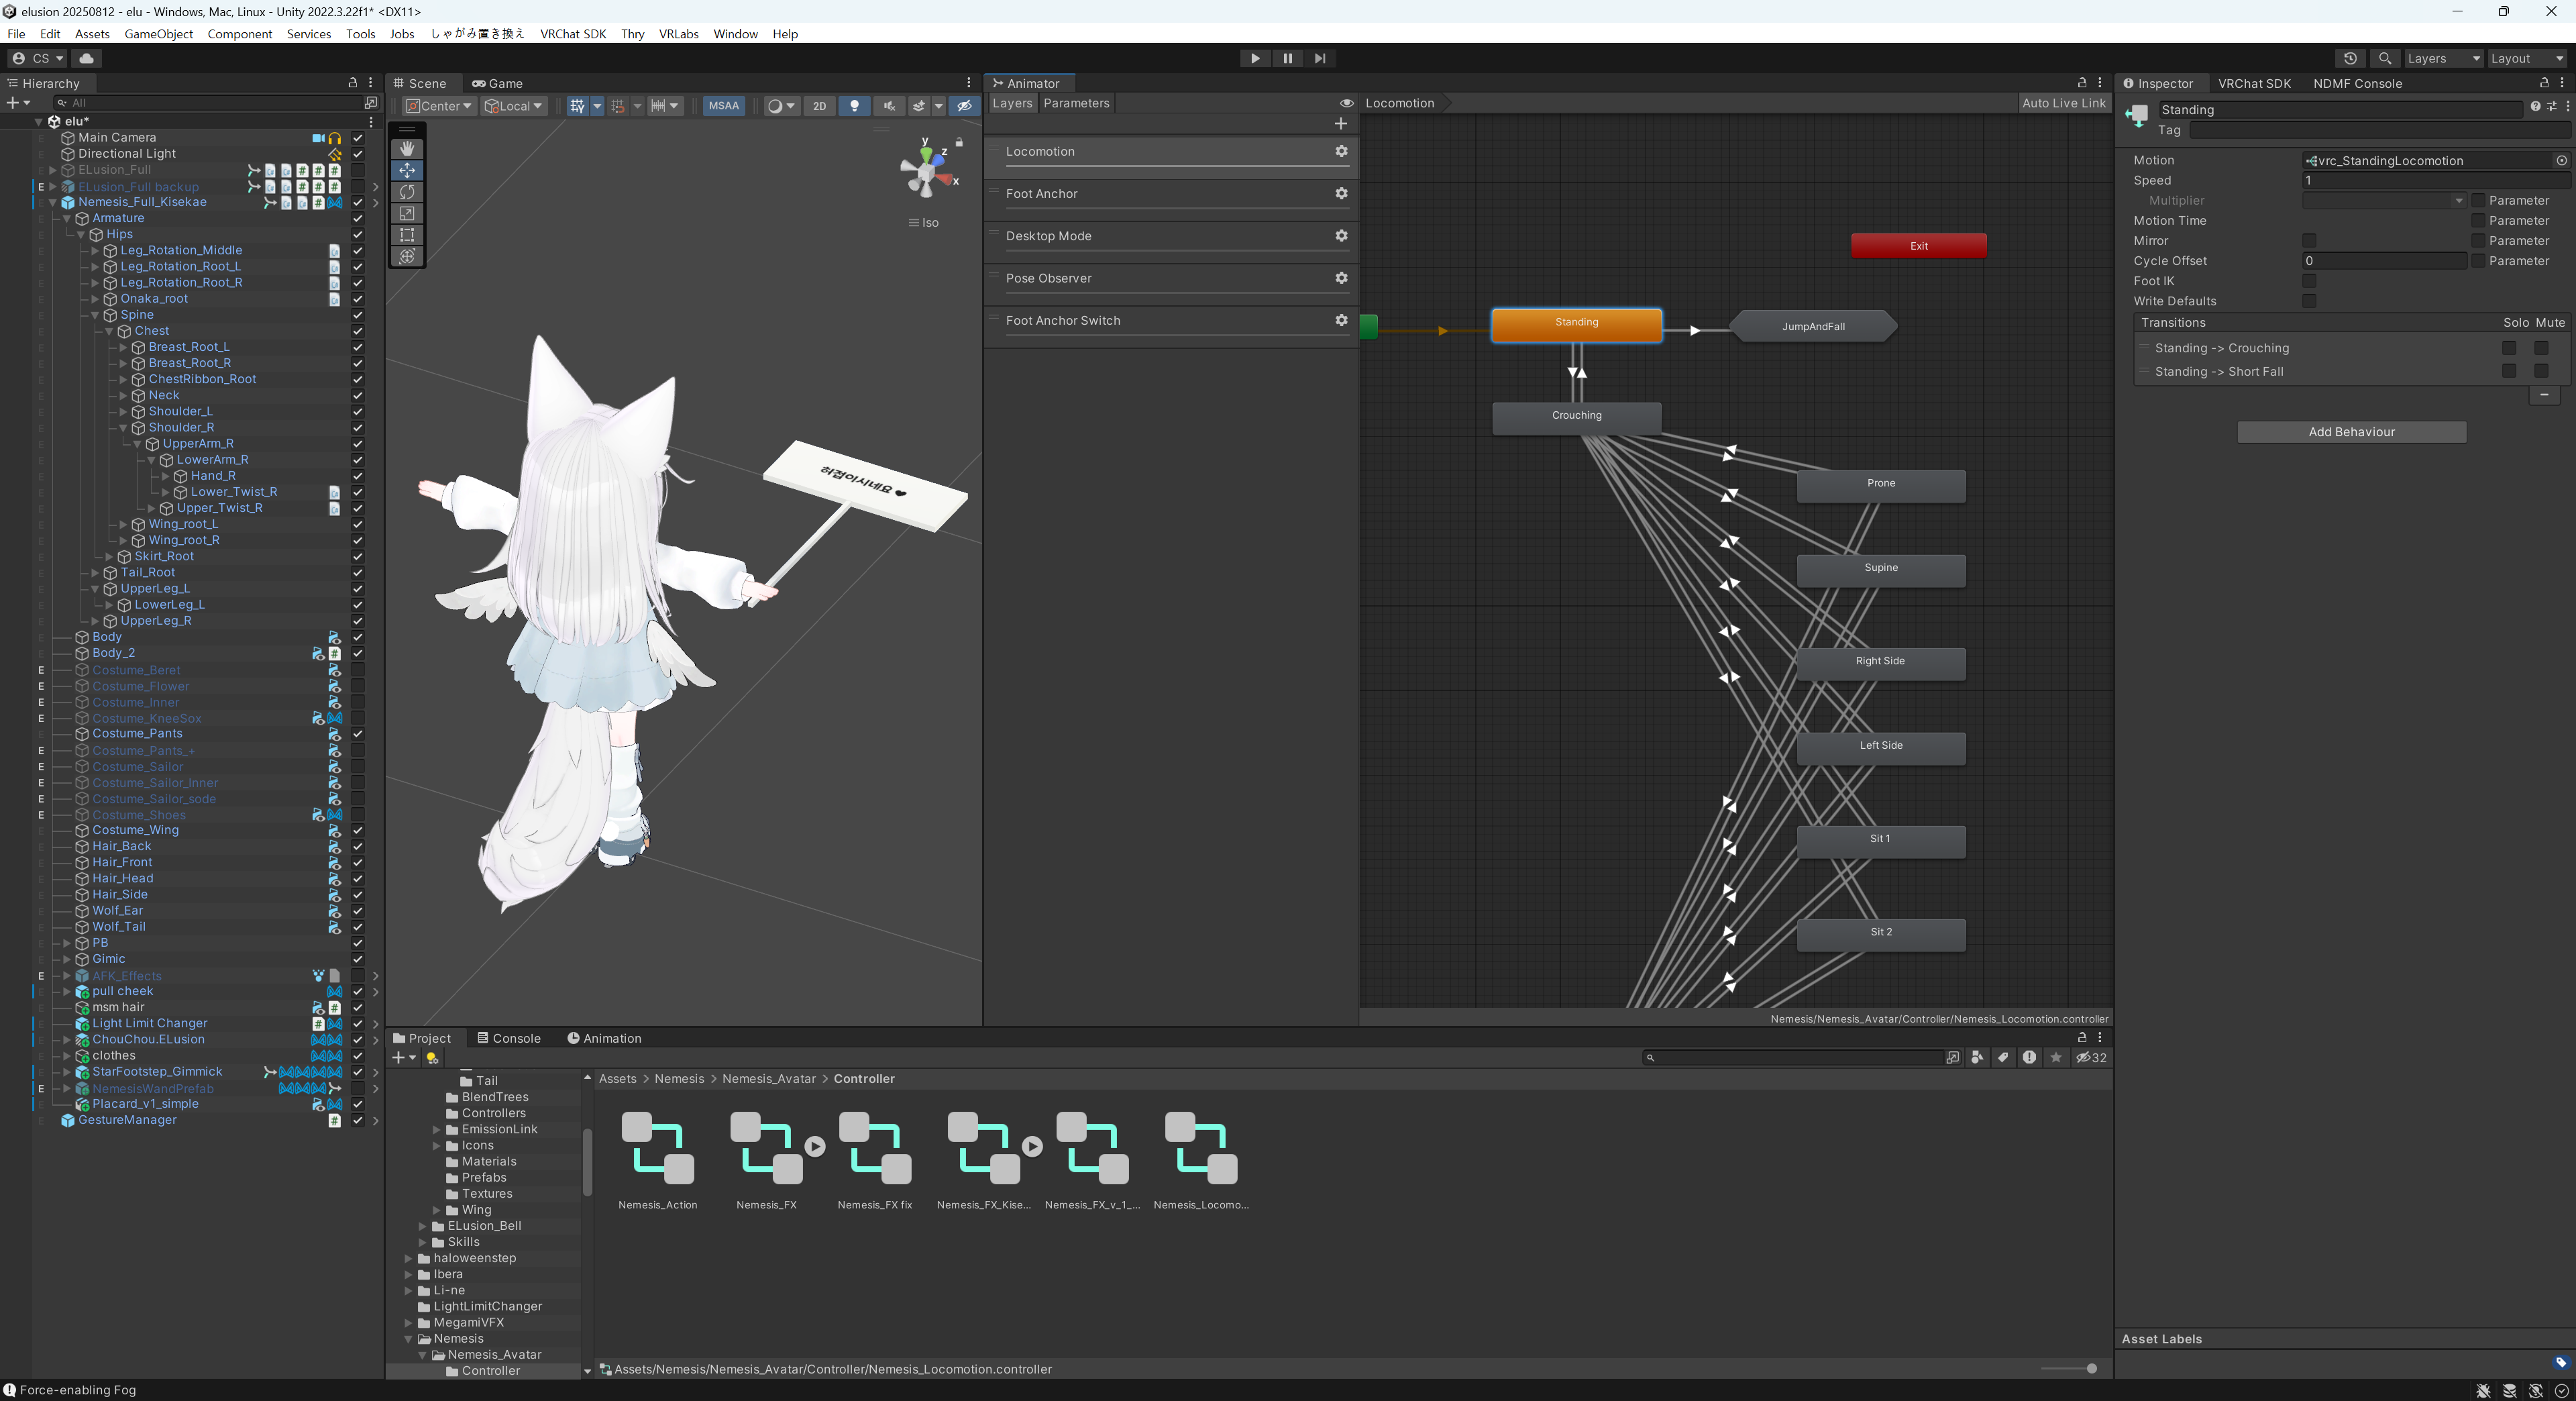Toggle the 2D view mode button
2576x1401 pixels.
pyautogui.click(x=819, y=106)
